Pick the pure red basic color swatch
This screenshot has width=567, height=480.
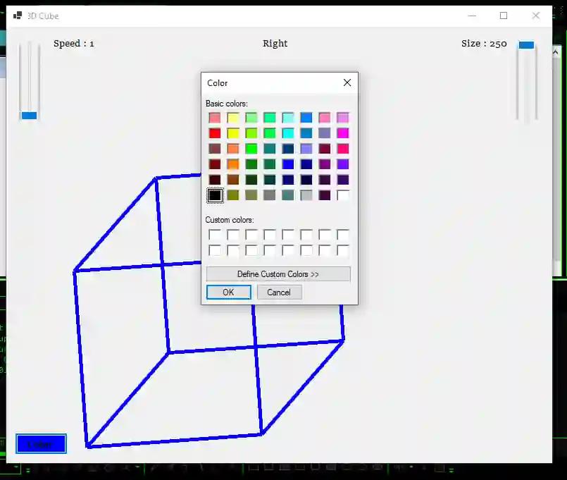[215, 133]
